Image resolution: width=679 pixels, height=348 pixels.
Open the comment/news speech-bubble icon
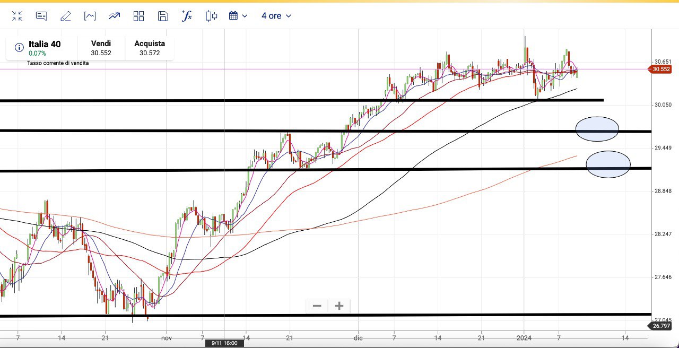(x=41, y=16)
